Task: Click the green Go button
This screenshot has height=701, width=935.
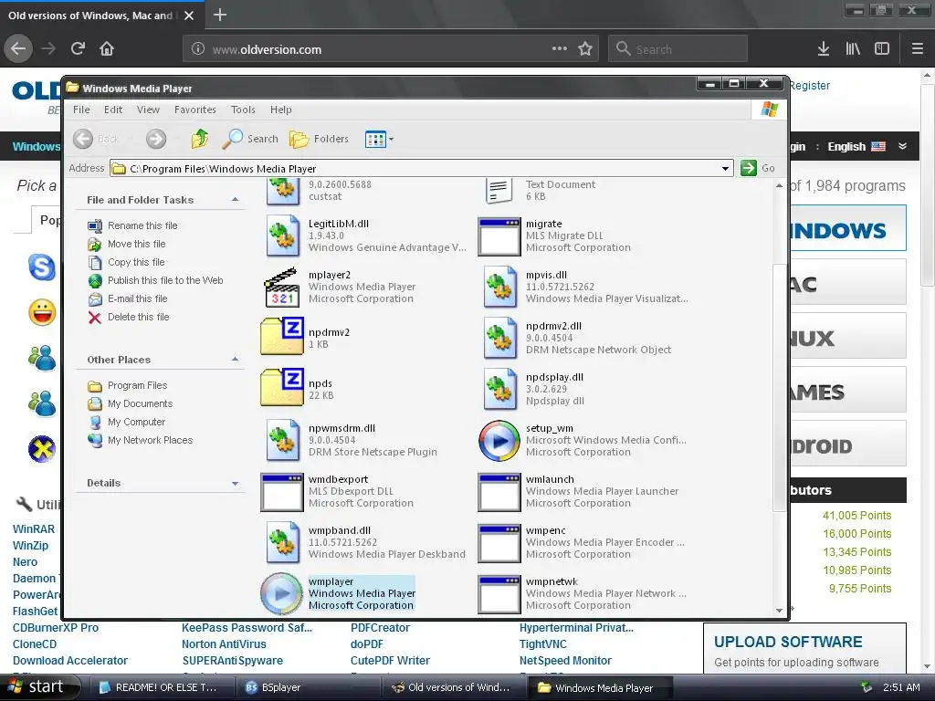Action: click(758, 168)
